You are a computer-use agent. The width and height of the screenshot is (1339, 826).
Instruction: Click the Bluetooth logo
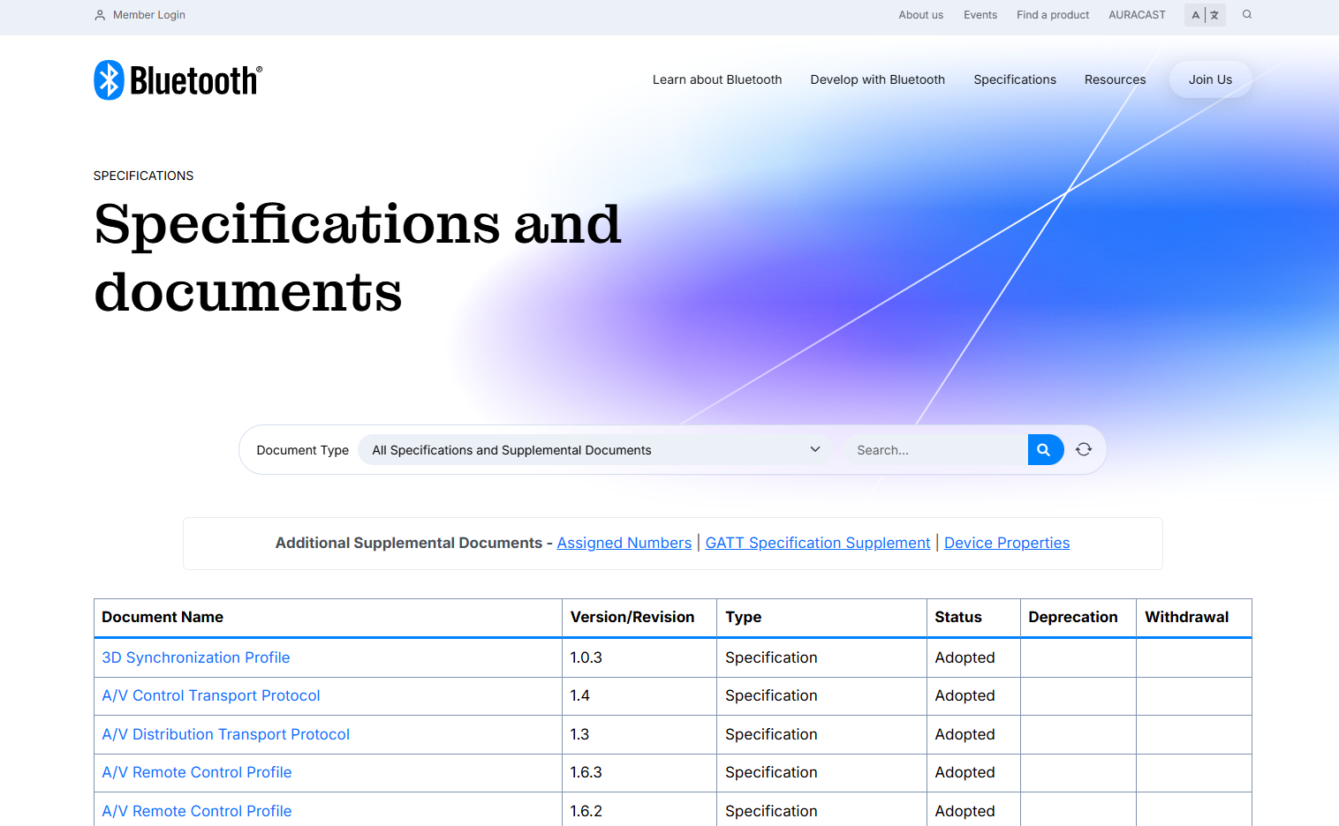pos(178,80)
